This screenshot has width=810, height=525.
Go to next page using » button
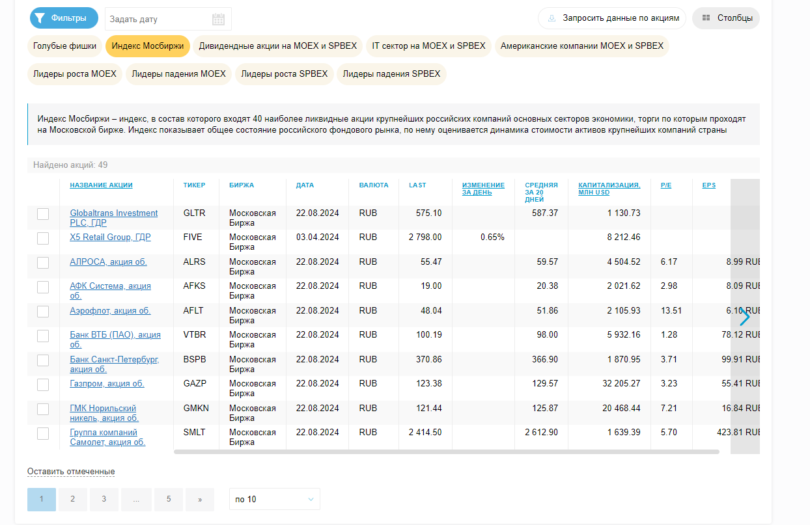[x=200, y=499]
